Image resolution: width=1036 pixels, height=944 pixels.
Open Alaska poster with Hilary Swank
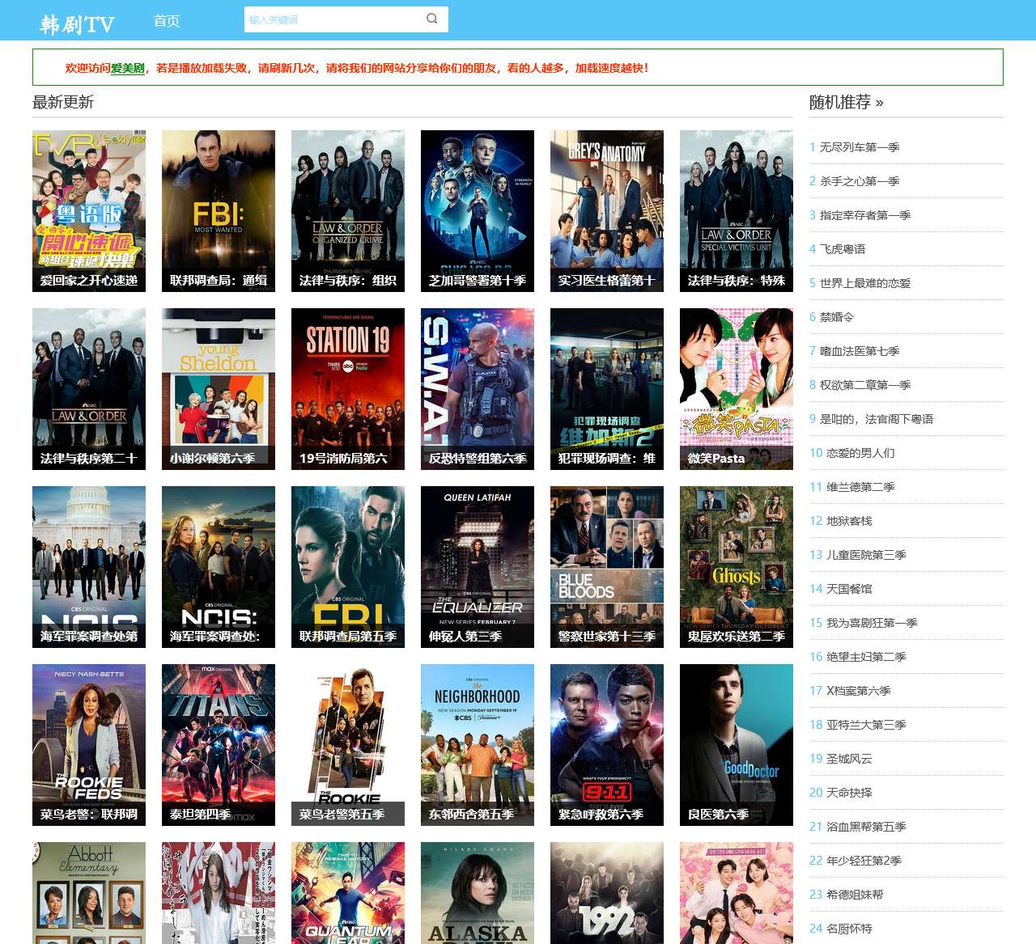[x=478, y=893]
